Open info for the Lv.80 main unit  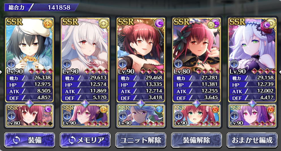pos(178,64)
